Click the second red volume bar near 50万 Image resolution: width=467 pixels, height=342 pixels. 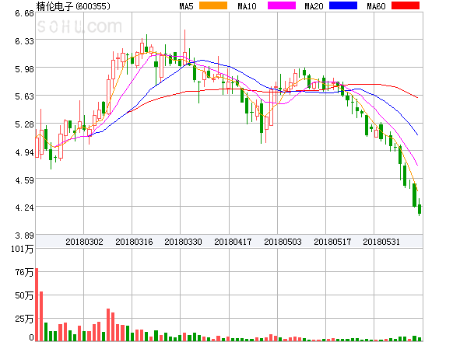point(41,316)
